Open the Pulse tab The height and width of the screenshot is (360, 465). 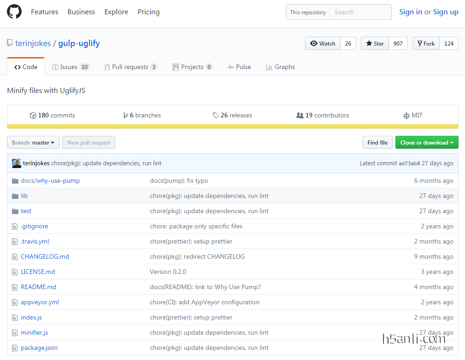239,67
